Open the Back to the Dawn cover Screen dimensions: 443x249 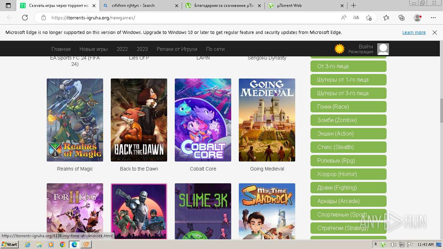click(139, 120)
